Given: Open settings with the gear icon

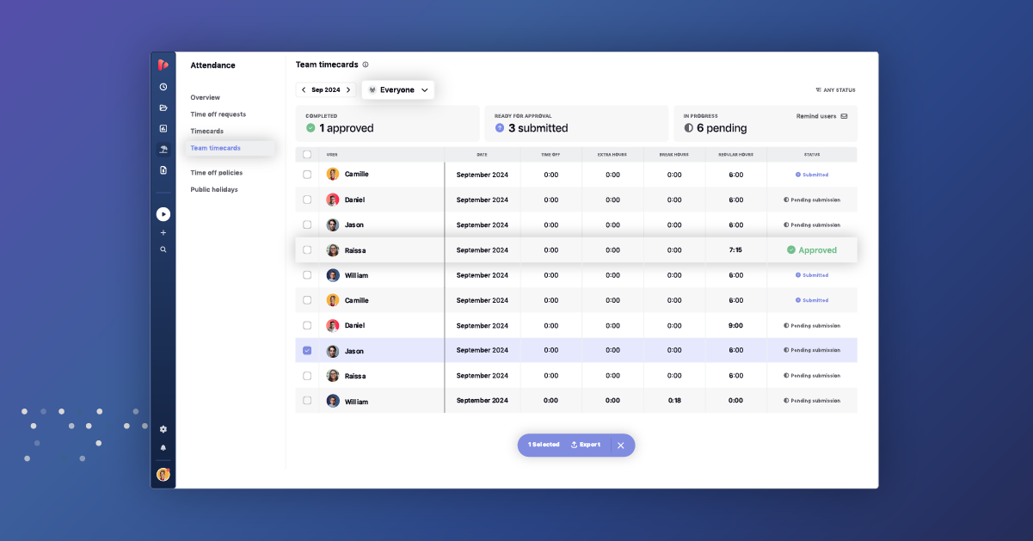Looking at the screenshot, I should (x=163, y=428).
